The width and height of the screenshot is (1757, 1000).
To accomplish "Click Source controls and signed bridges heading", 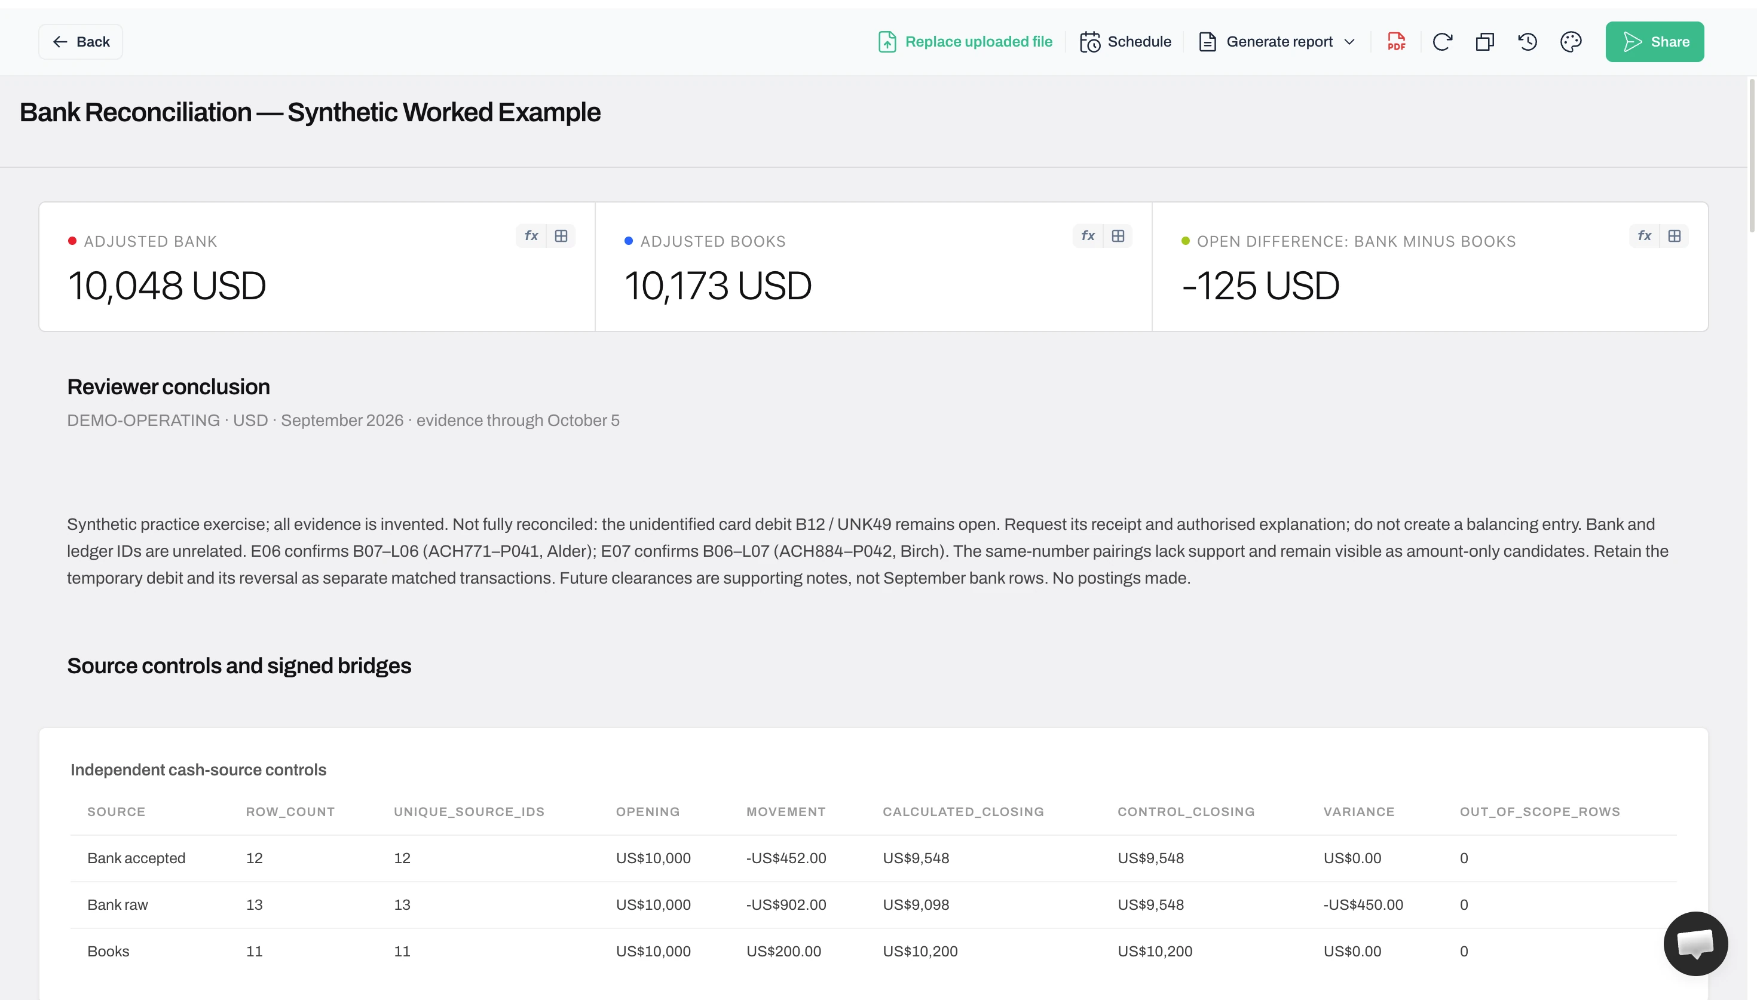I will [x=239, y=666].
